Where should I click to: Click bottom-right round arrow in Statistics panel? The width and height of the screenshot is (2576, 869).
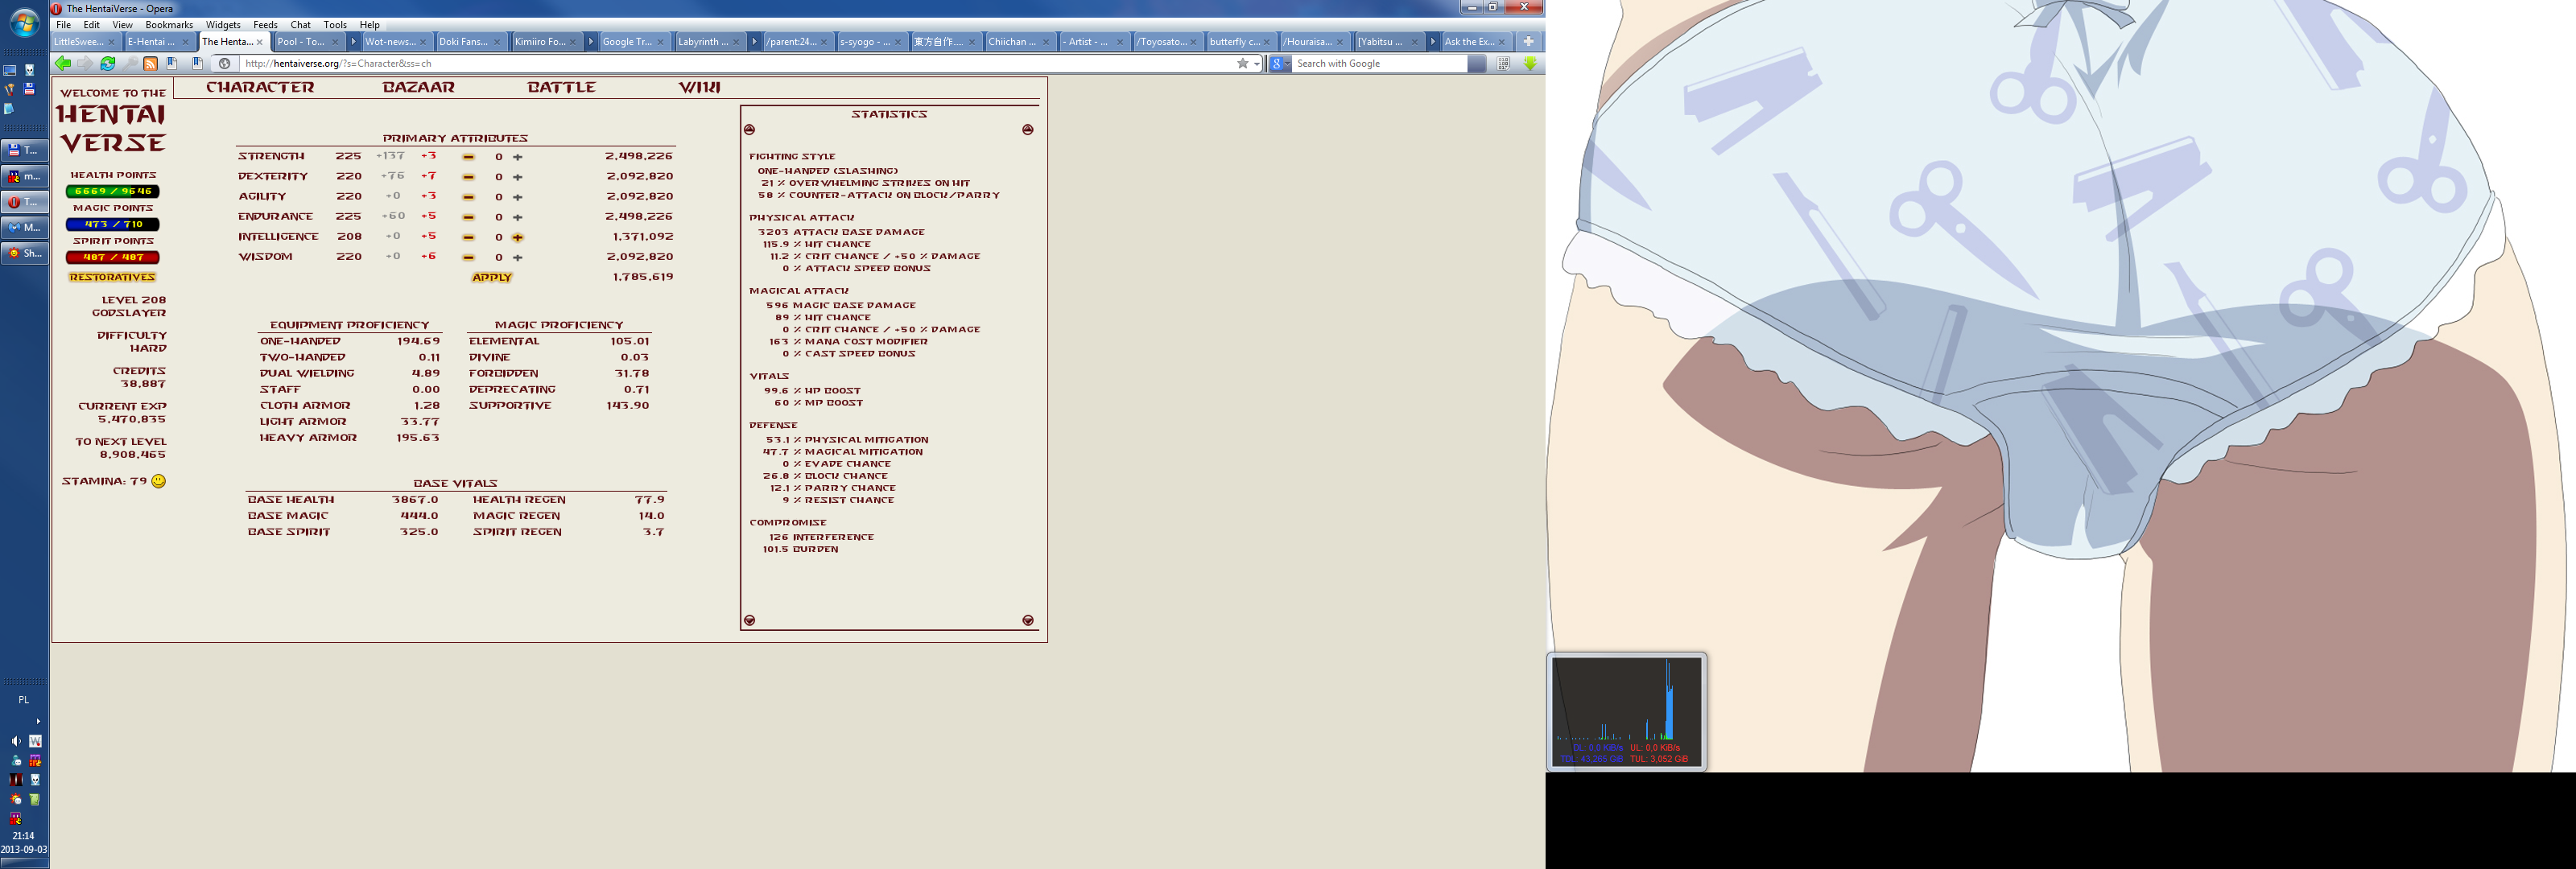pos(1027,620)
